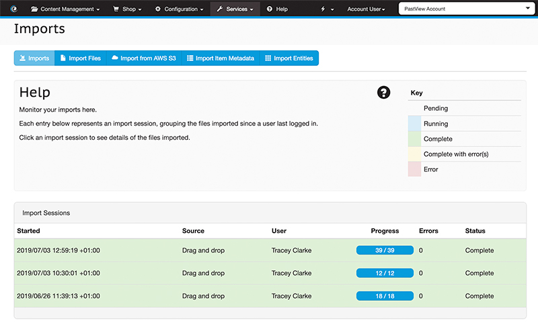
Task: Click the Pending label in the Key
Action: tap(436, 108)
